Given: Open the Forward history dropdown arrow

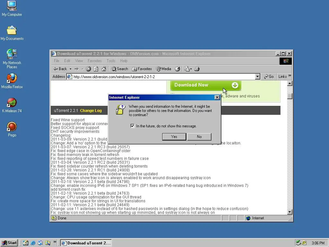Looking at the screenshot, I should tap(83, 69).
